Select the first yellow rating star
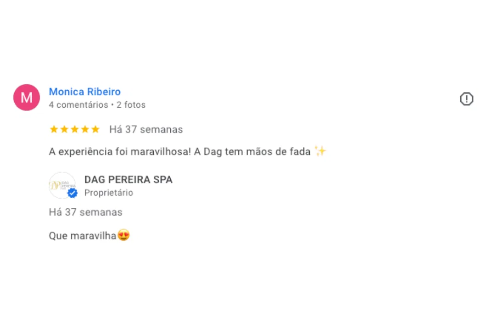Image resolution: width=497 pixels, height=322 pixels. point(54,129)
